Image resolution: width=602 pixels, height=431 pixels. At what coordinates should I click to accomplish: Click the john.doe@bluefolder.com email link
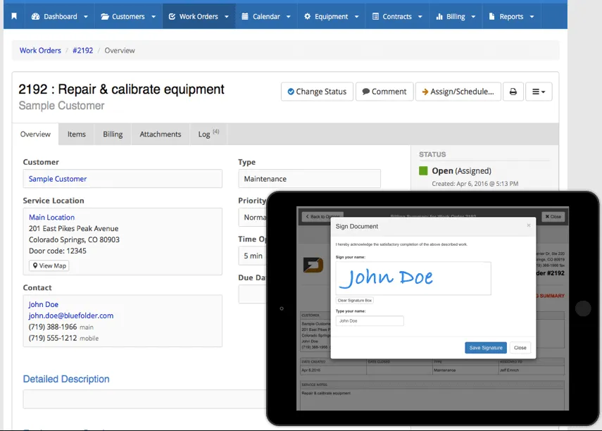71,316
